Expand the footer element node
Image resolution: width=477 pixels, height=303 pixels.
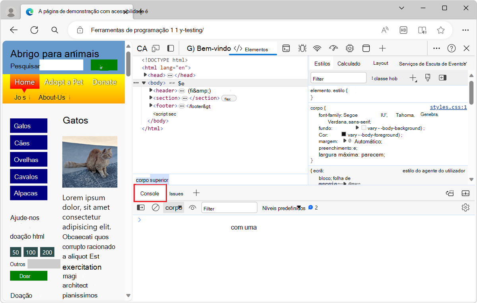click(151, 106)
